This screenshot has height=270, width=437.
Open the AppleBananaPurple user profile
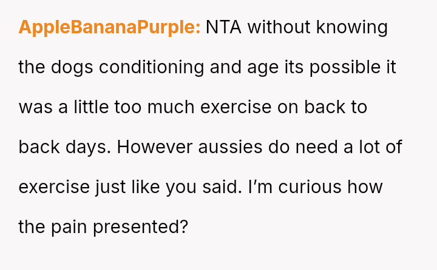109,28
